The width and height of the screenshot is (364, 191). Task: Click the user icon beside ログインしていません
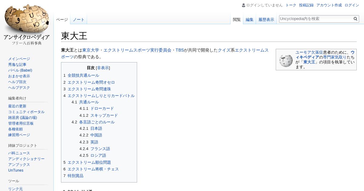[244, 5]
